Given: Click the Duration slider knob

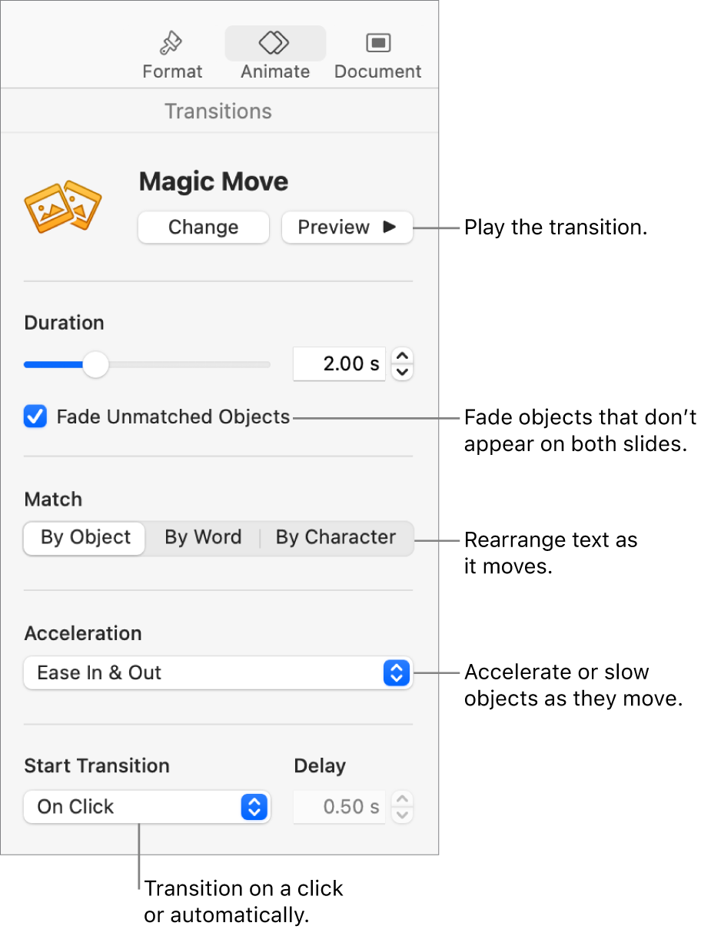Looking at the screenshot, I should click(95, 364).
